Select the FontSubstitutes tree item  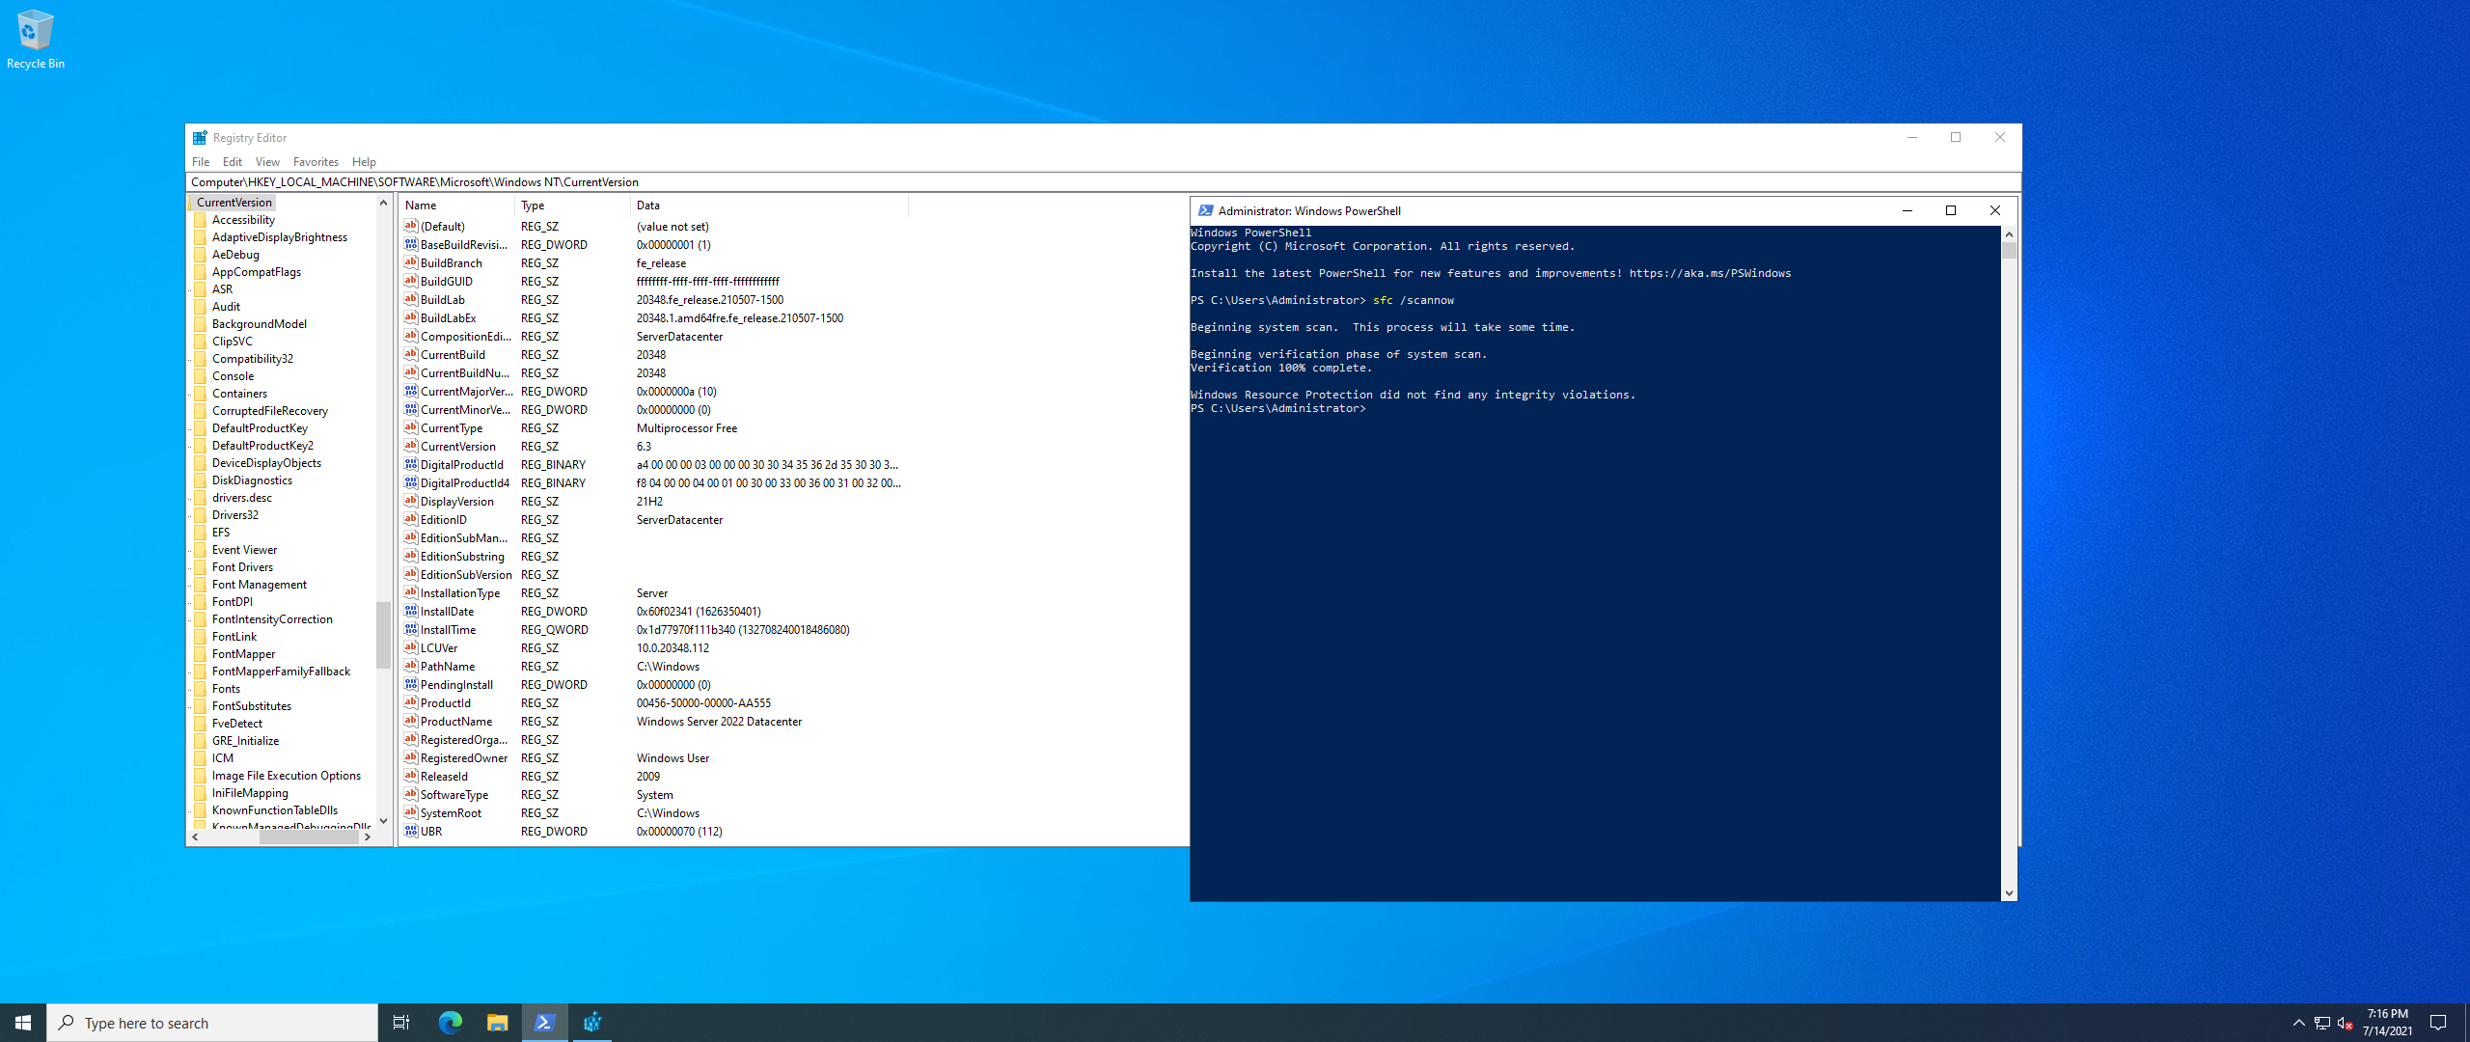pyautogui.click(x=252, y=706)
